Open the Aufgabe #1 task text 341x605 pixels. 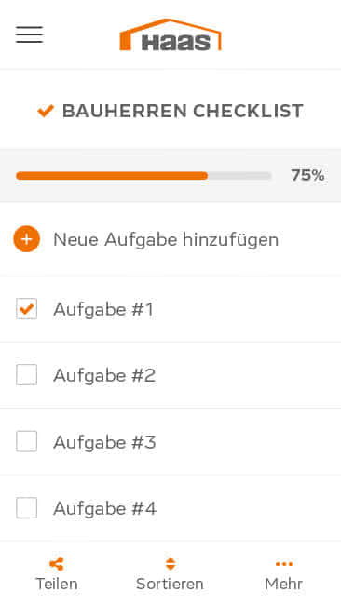103,309
